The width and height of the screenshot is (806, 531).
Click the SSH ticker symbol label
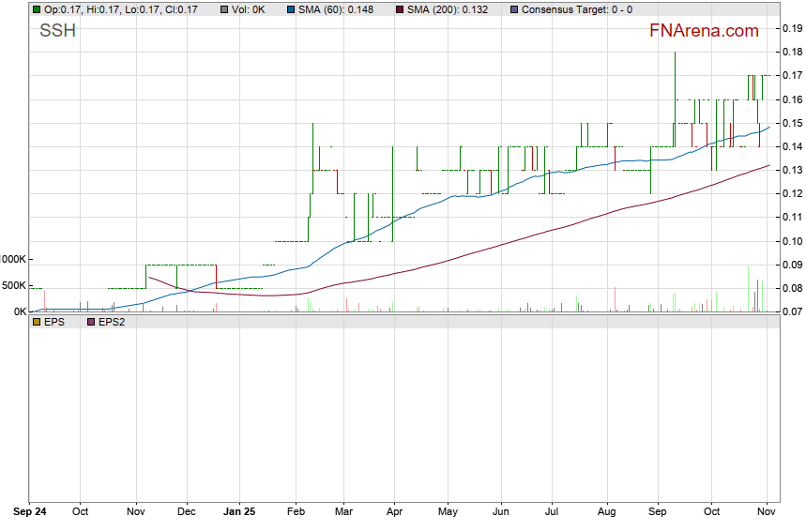(57, 32)
